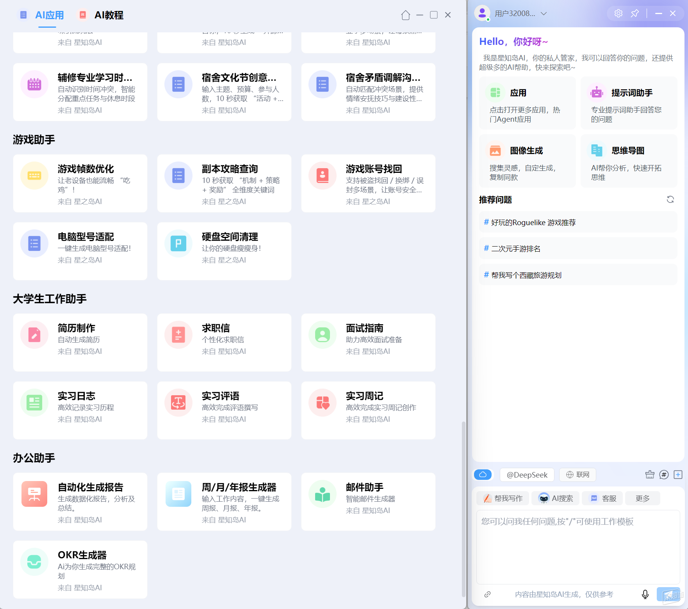Ask 二次元手游排名 question

tap(578, 249)
